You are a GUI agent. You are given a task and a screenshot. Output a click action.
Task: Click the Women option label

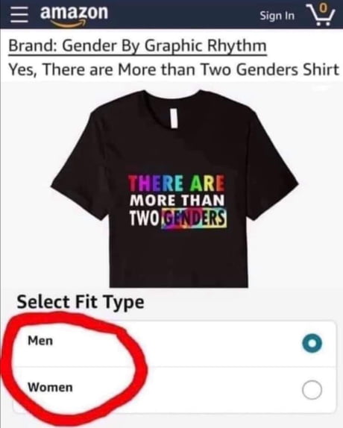coord(50,387)
